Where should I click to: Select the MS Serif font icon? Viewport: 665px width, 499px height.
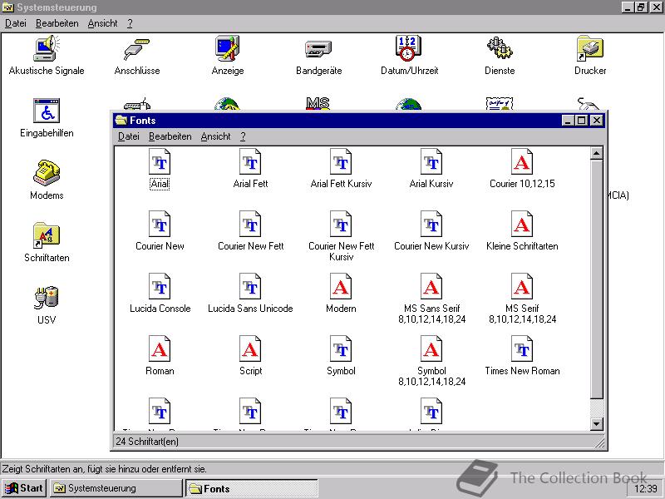click(522, 286)
